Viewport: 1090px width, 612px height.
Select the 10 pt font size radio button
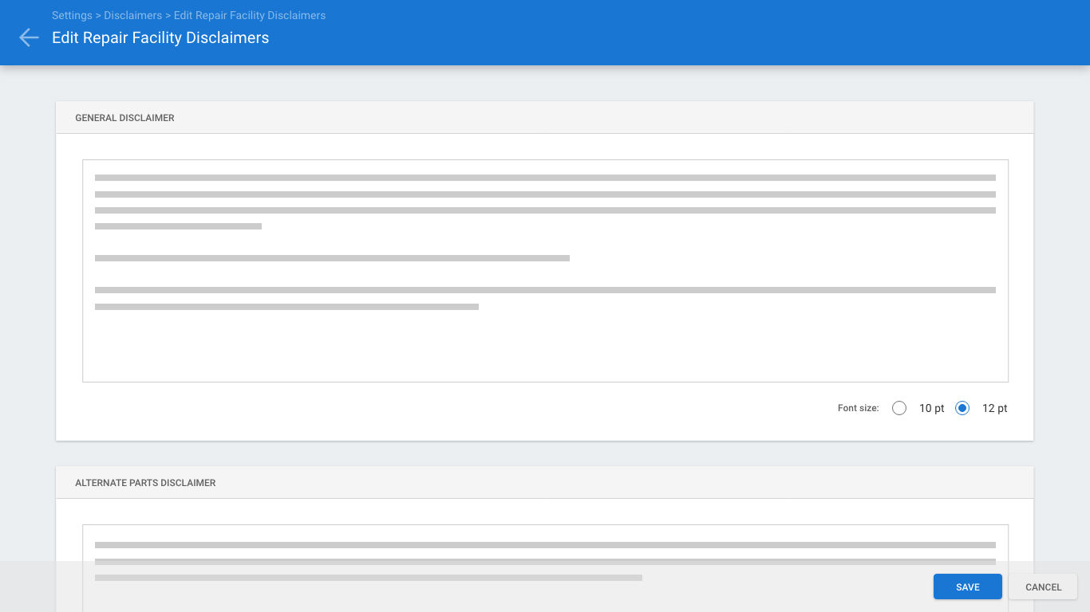point(899,408)
